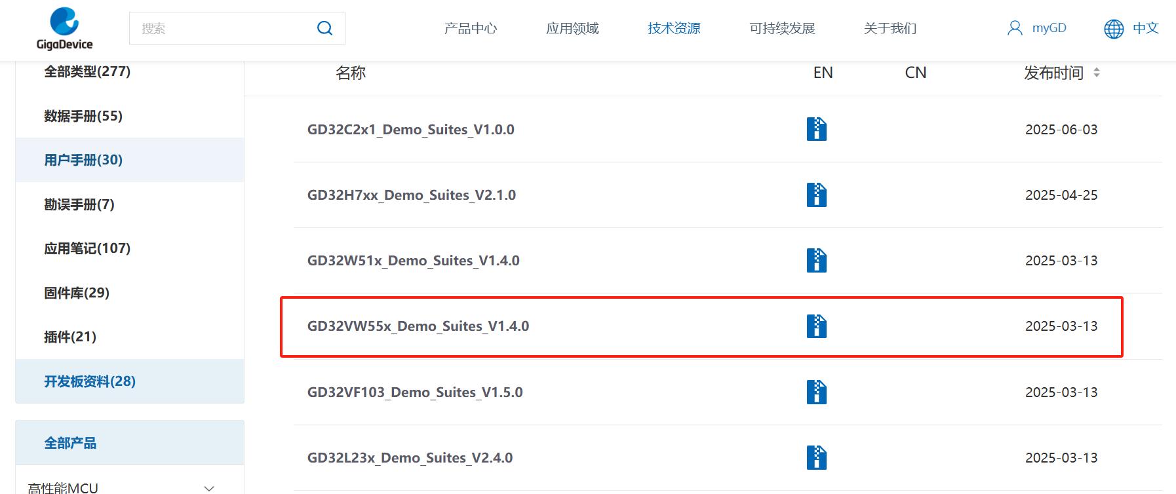Expand the 高性能MCU chevron

coord(209,488)
